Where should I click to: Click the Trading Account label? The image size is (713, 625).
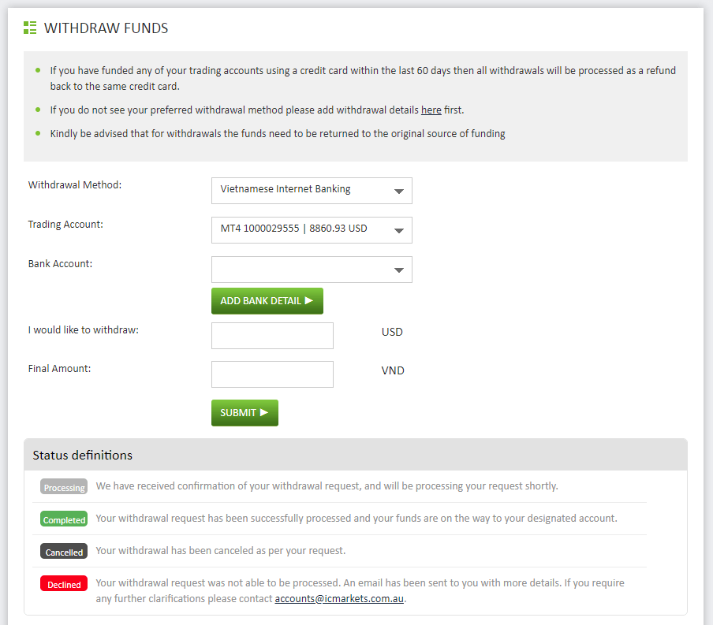65,225
